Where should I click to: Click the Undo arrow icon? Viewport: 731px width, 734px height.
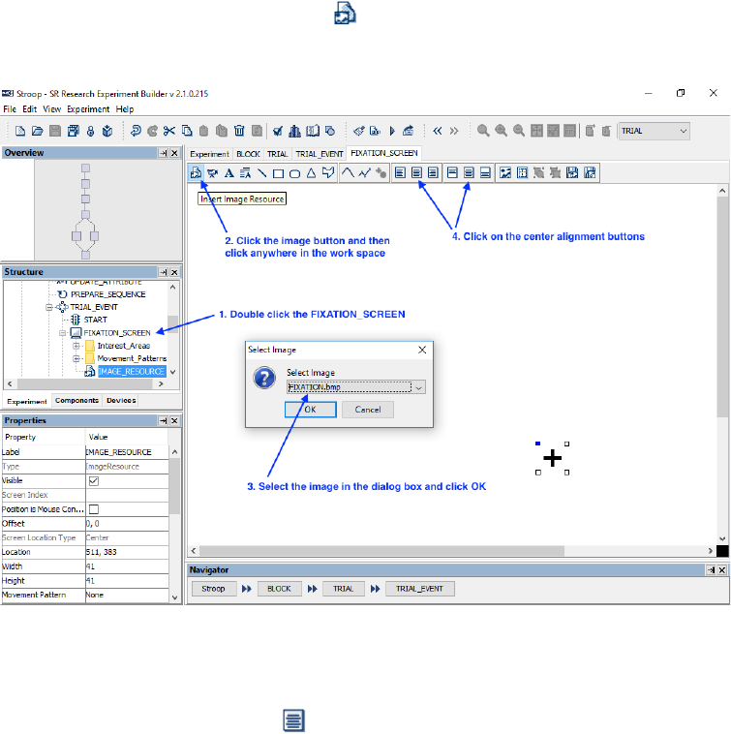(136, 131)
